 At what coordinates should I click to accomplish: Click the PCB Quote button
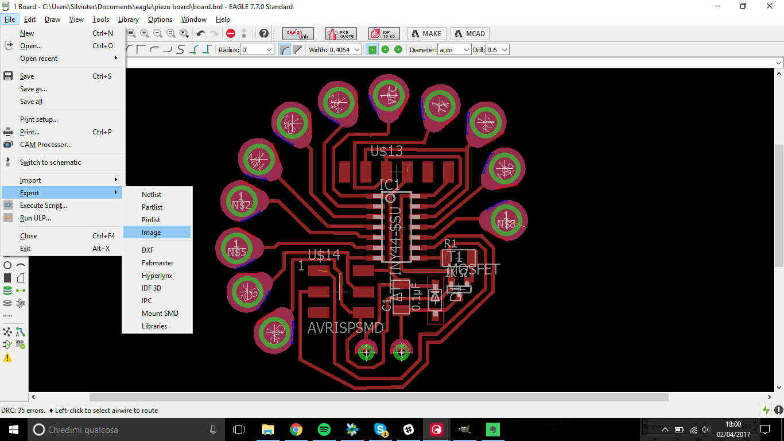click(x=341, y=33)
